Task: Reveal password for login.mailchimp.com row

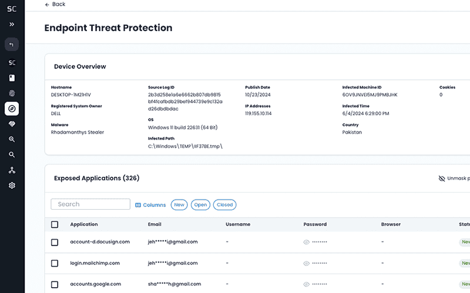Action: click(x=306, y=263)
